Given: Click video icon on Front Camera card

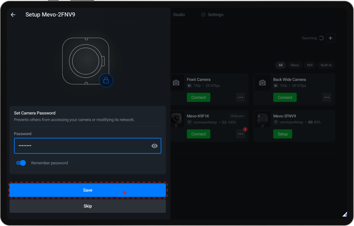Looking at the screenshot, I should tap(189, 86).
